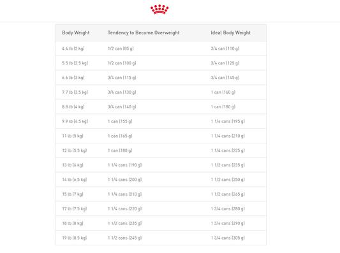Click the 1 1/2 cans (265 g) cell
Viewport: 340px width, 253px height.
pyautogui.click(x=228, y=194)
